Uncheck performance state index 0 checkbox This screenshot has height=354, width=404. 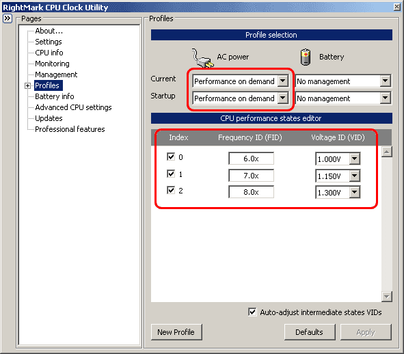(x=171, y=156)
